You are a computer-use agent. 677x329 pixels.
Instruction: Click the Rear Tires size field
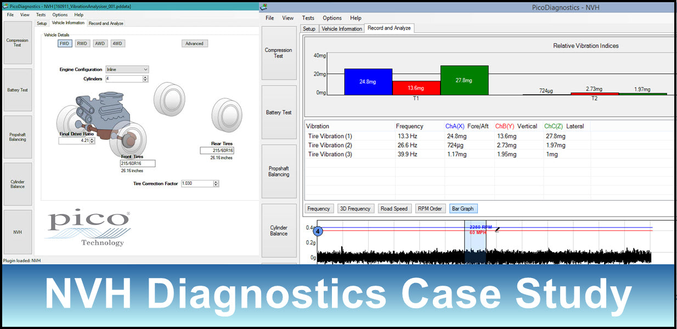[x=217, y=150]
